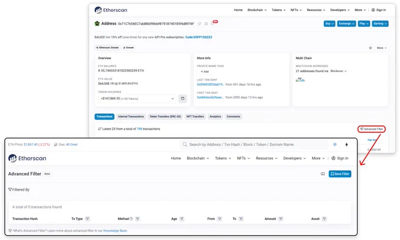
Task: Open promo code ESFP15Q223 link
Action: [198, 37]
